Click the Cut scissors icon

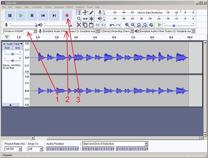79,25
